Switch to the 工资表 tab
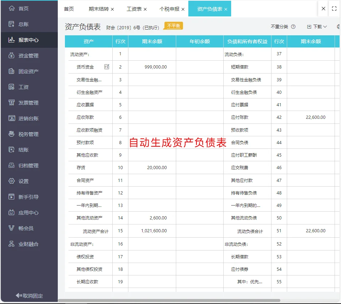 (134, 9)
